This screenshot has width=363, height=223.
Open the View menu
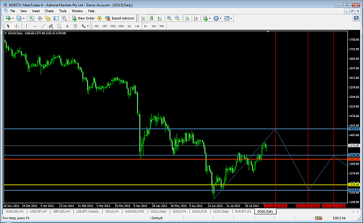tap(23, 11)
